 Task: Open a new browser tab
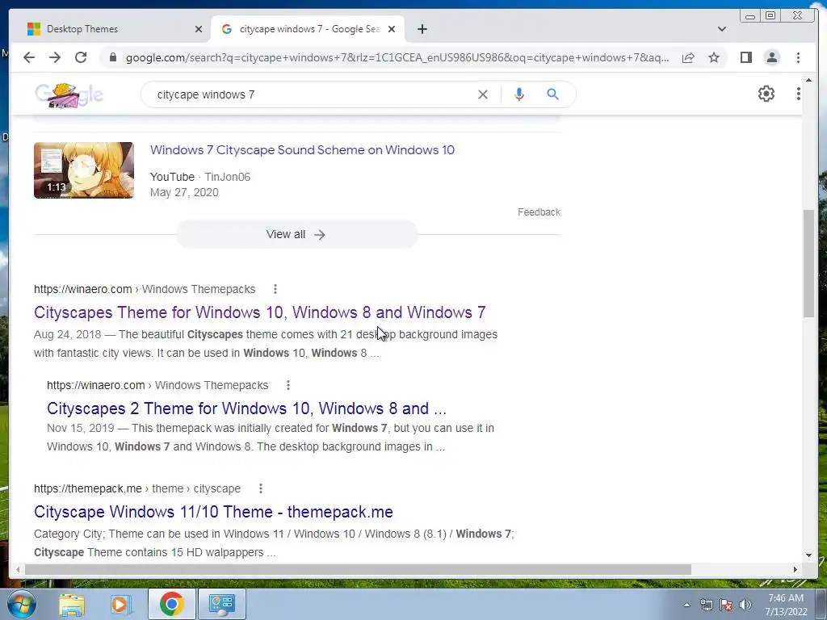coord(422,29)
